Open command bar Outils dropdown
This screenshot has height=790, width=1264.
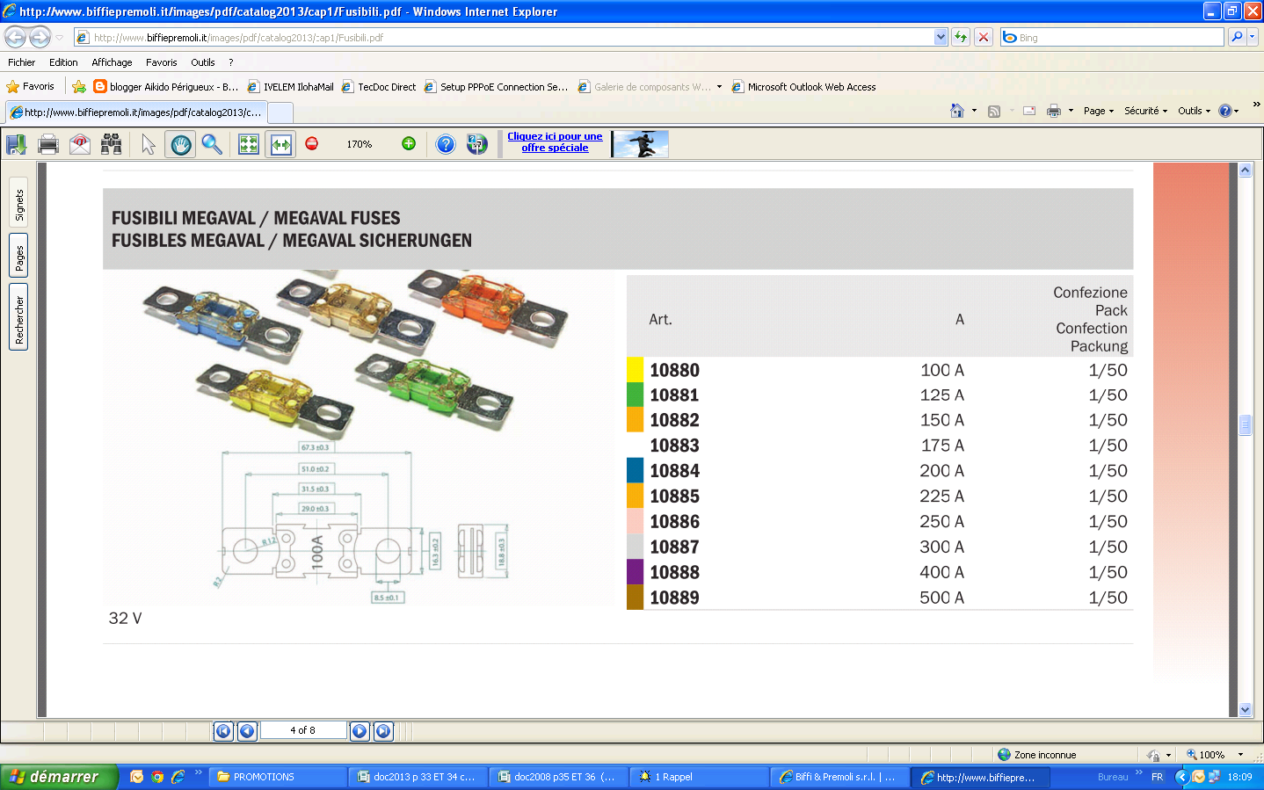[1195, 111]
